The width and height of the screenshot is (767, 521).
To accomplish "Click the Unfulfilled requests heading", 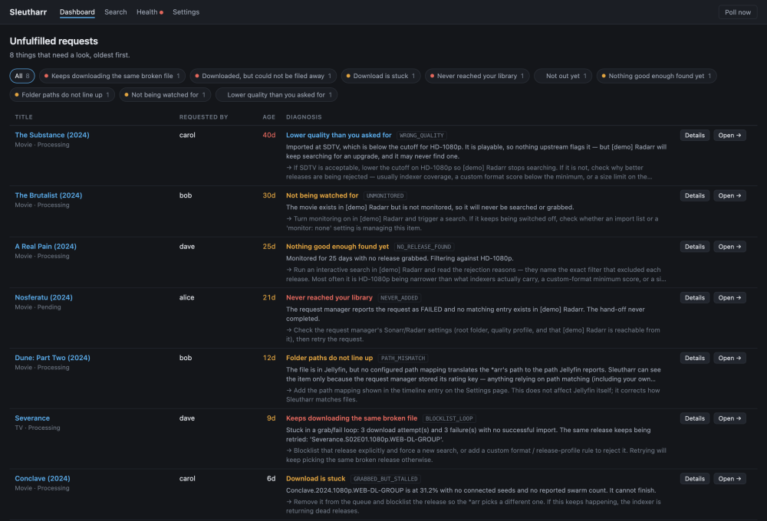I will tap(54, 41).
